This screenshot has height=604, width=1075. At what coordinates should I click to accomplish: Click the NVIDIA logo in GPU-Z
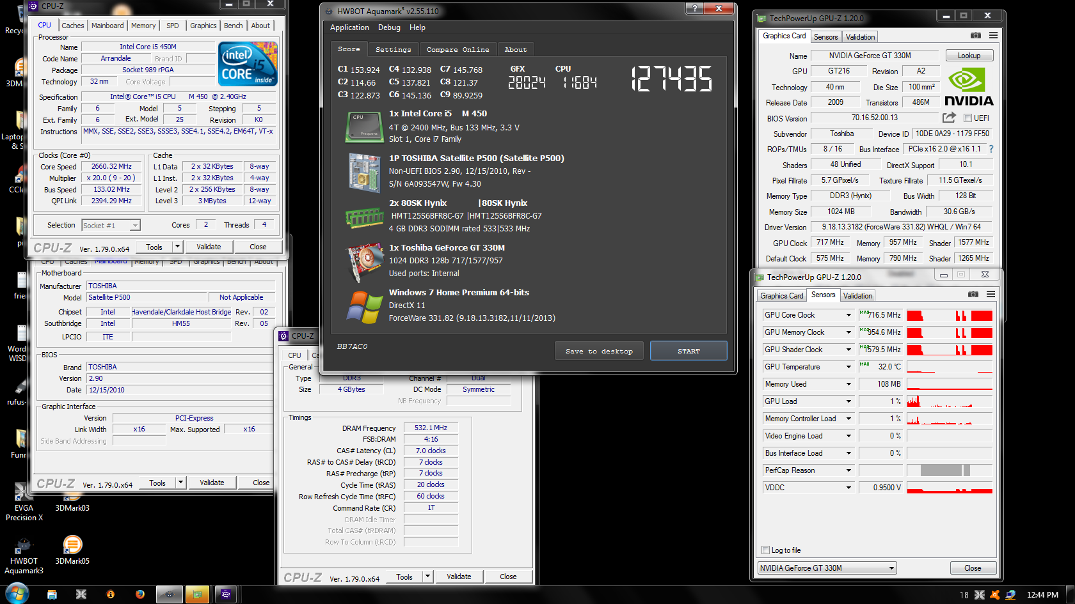coord(969,87)
